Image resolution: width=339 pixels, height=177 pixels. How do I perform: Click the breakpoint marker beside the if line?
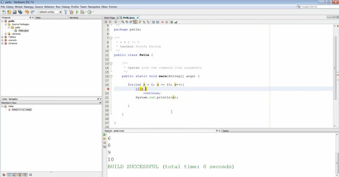tap(108, 89)
